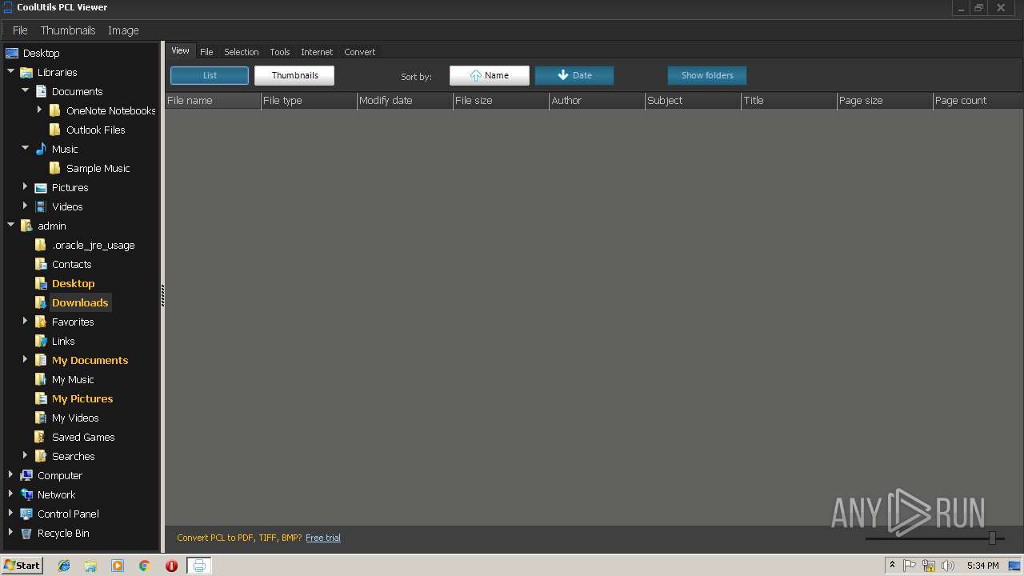Select the My Pictures folder icon
Viewport: 1024px width, 576px height.
coord(41,398)
